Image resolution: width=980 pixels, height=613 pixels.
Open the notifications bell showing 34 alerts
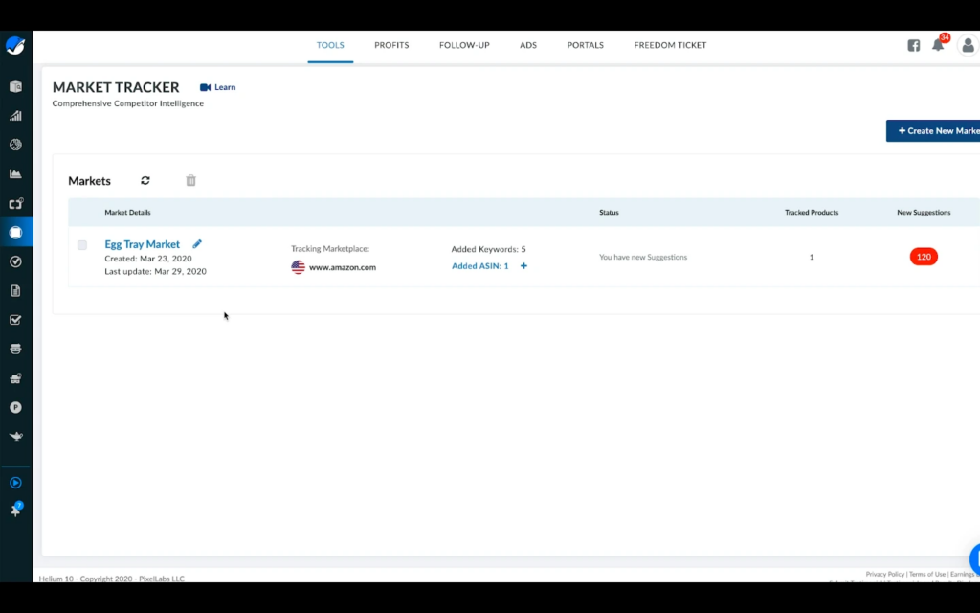(939, 45)
